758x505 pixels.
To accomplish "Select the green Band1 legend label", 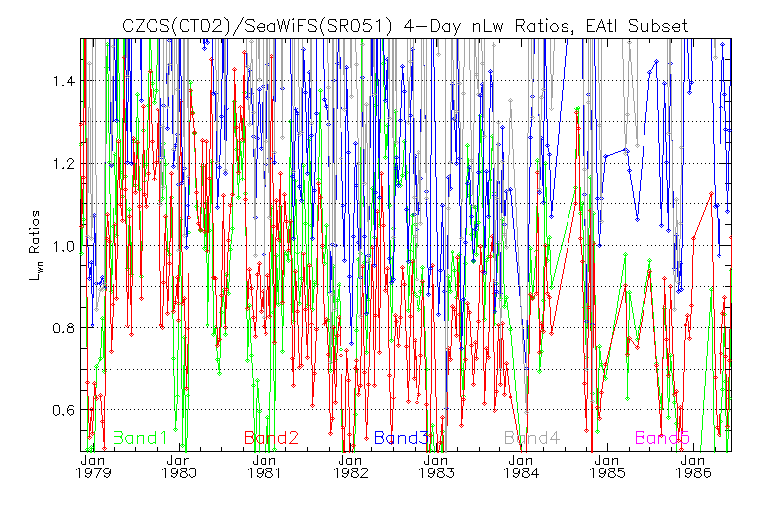I will point(140,438).
